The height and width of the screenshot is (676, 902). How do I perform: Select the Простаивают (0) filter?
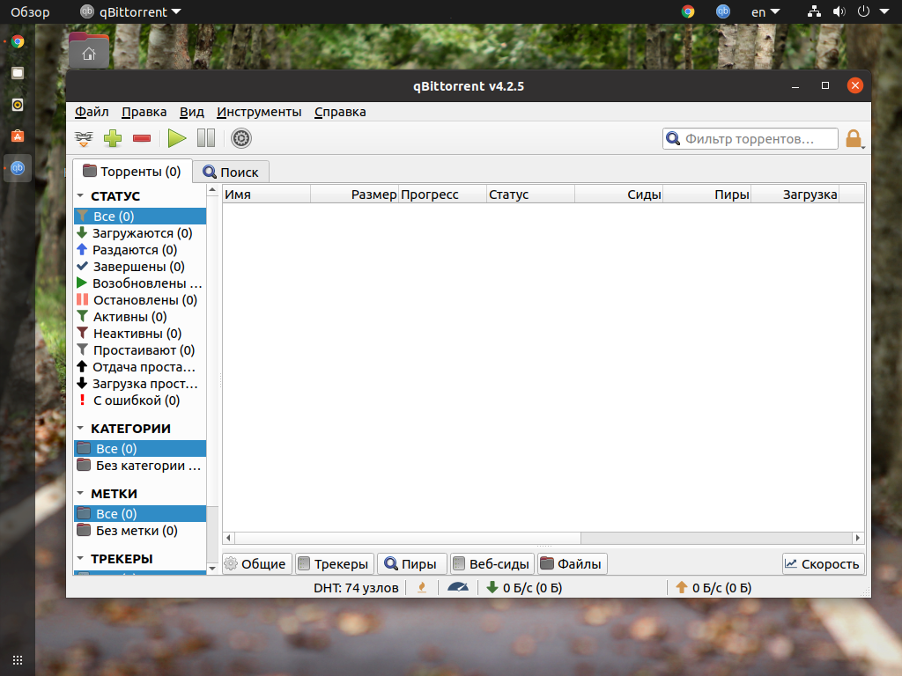point(140,349)
